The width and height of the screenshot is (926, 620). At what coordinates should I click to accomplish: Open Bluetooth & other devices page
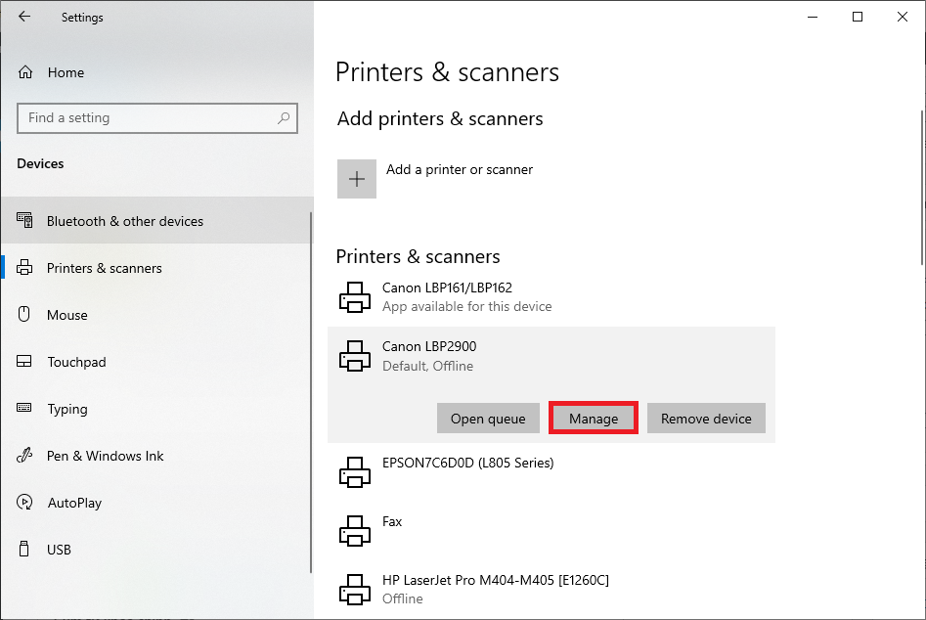[125, 221]
